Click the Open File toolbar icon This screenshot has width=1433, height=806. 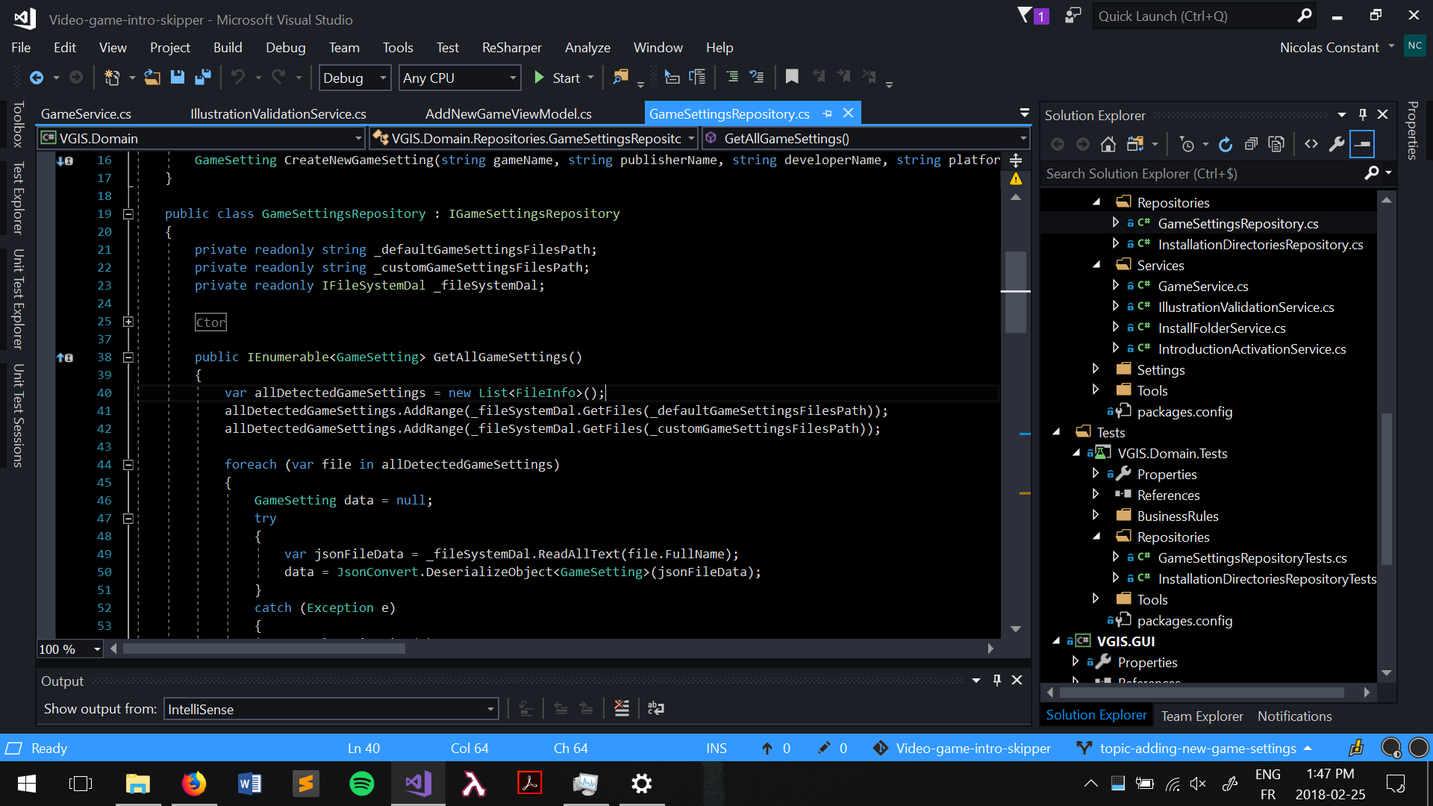(152, 77)
